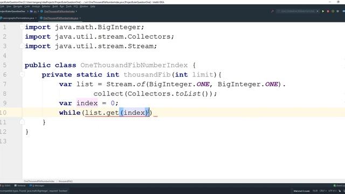
Task: Open the Window menu
Action: (x=84, y=6)
